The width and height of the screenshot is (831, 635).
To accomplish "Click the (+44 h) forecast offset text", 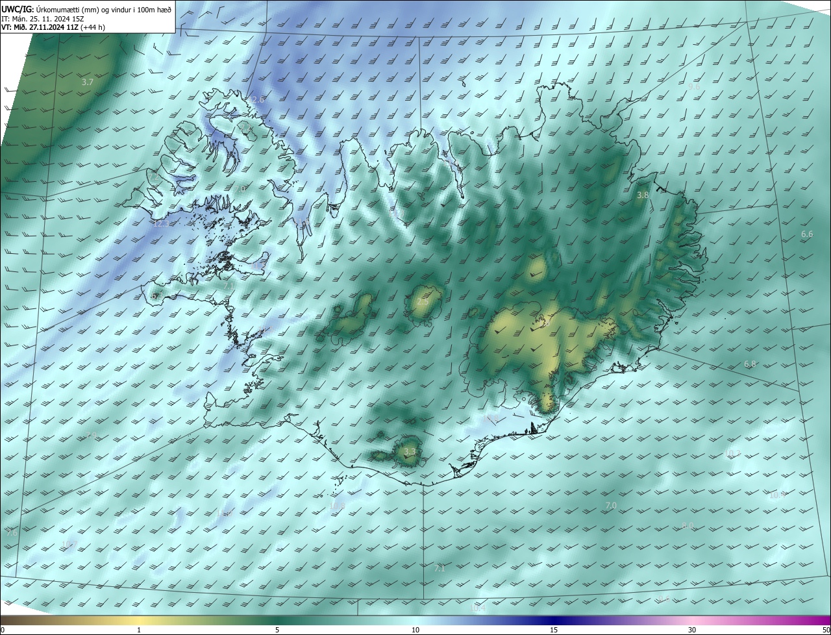I will coord(93,27).
